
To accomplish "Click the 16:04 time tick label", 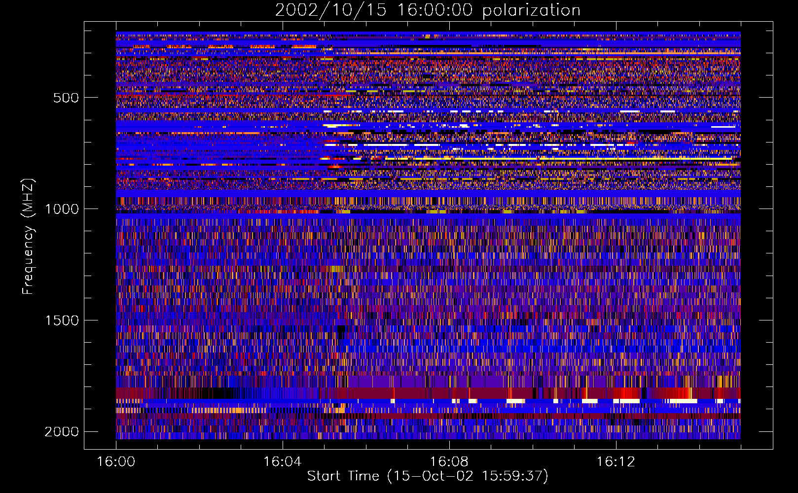I will [x=283, y=462].
